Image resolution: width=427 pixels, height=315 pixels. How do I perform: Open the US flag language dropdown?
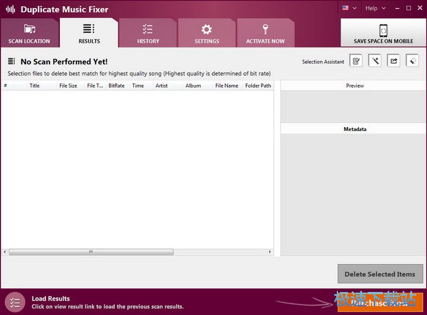pos(349,8)
